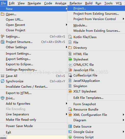
Task: Open the Navigate menu
Action: pyautogui.click(x=34, y=3)
